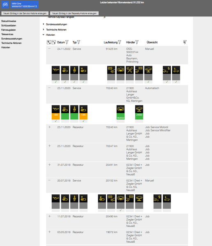Toggle oil checkmark in 24.11.2022 service
Image resolution: width=212 pixels, height=246 pixels.
[x=56, y=82]
